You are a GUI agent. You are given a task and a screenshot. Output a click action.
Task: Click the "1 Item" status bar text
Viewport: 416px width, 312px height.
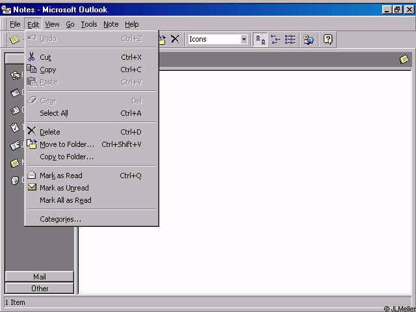click(15, 302)
